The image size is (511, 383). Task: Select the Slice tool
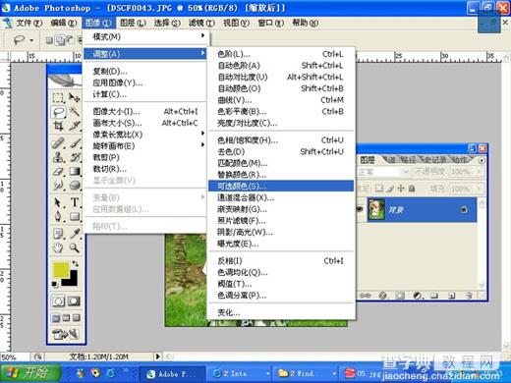75,126
